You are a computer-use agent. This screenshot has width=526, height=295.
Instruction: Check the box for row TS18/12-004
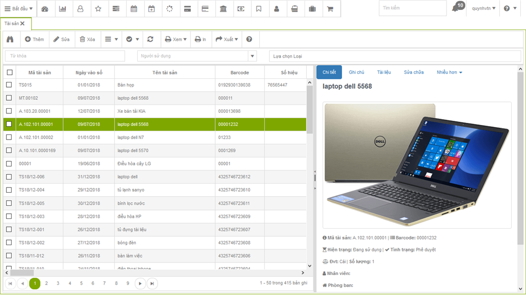click(9, 190)
